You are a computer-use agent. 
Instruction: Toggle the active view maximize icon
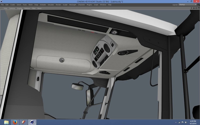point(198,8)
